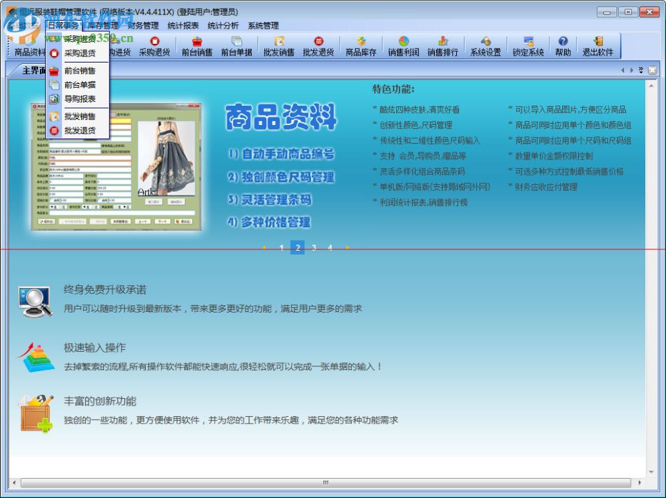Open 财务管理 menu
This screenshot has height=498, width=666.
pyautogui.click(x=143, y=25)
